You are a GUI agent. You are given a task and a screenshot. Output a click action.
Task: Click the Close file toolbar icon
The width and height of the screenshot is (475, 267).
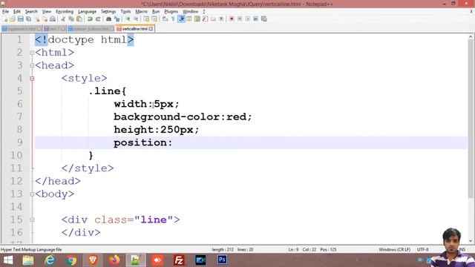click(x=37, y=19)
